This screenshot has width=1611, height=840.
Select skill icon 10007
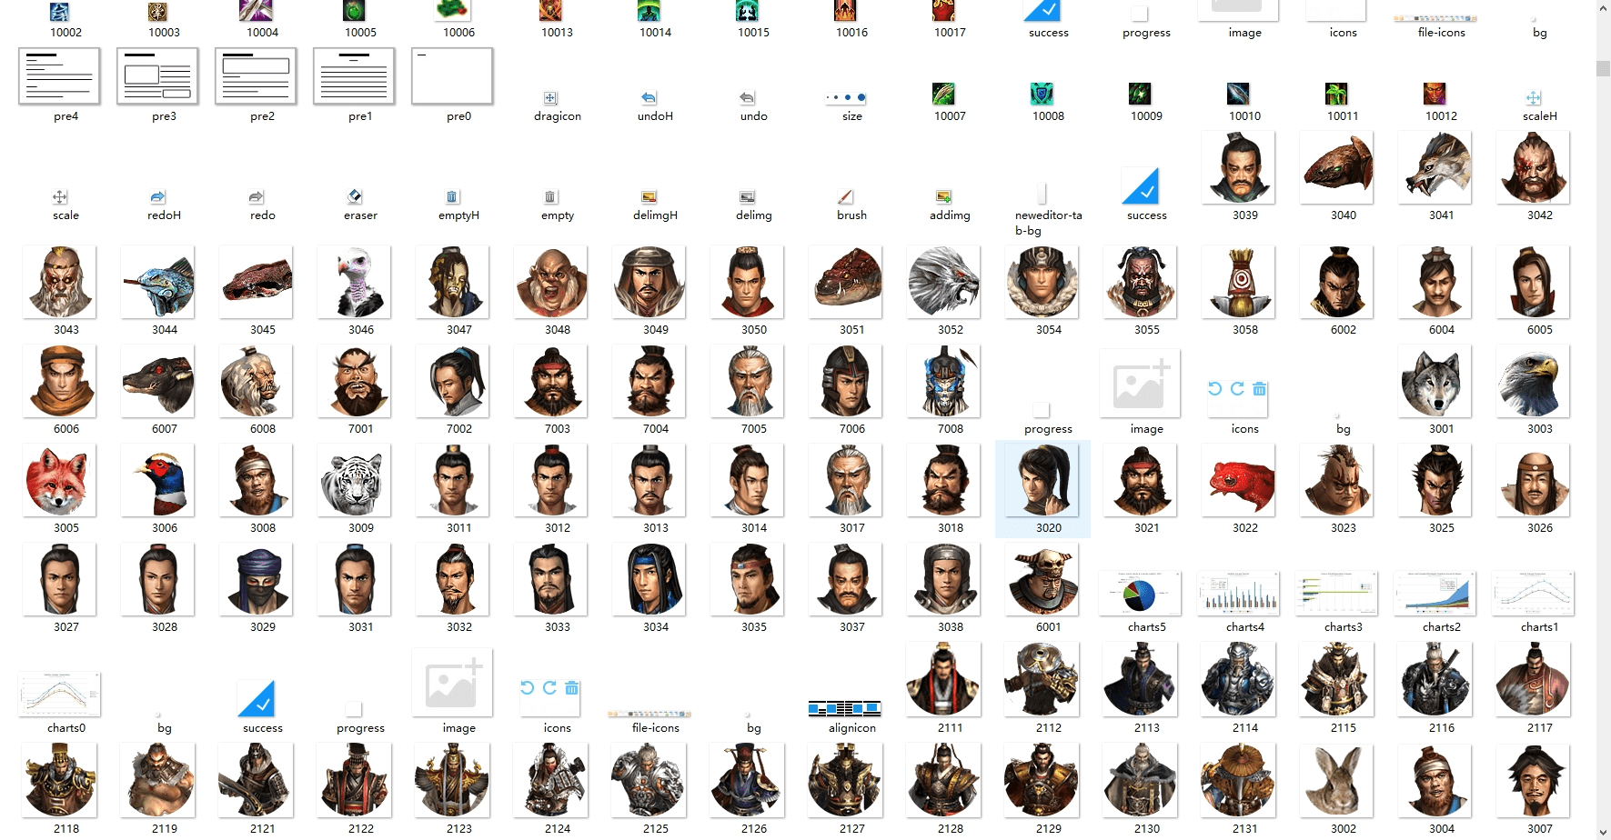(x=943, y=94)
